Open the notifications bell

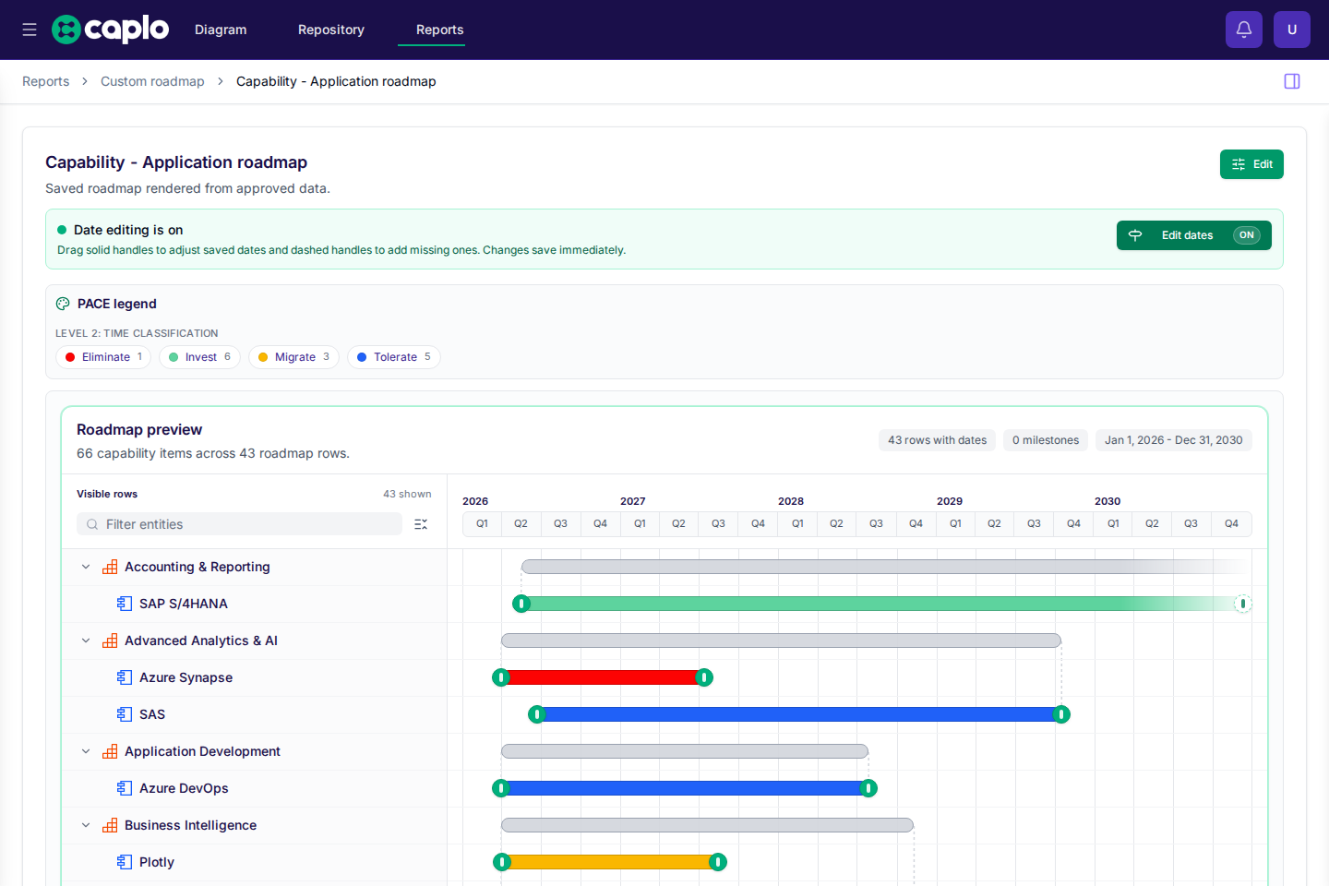(1244, 30)
